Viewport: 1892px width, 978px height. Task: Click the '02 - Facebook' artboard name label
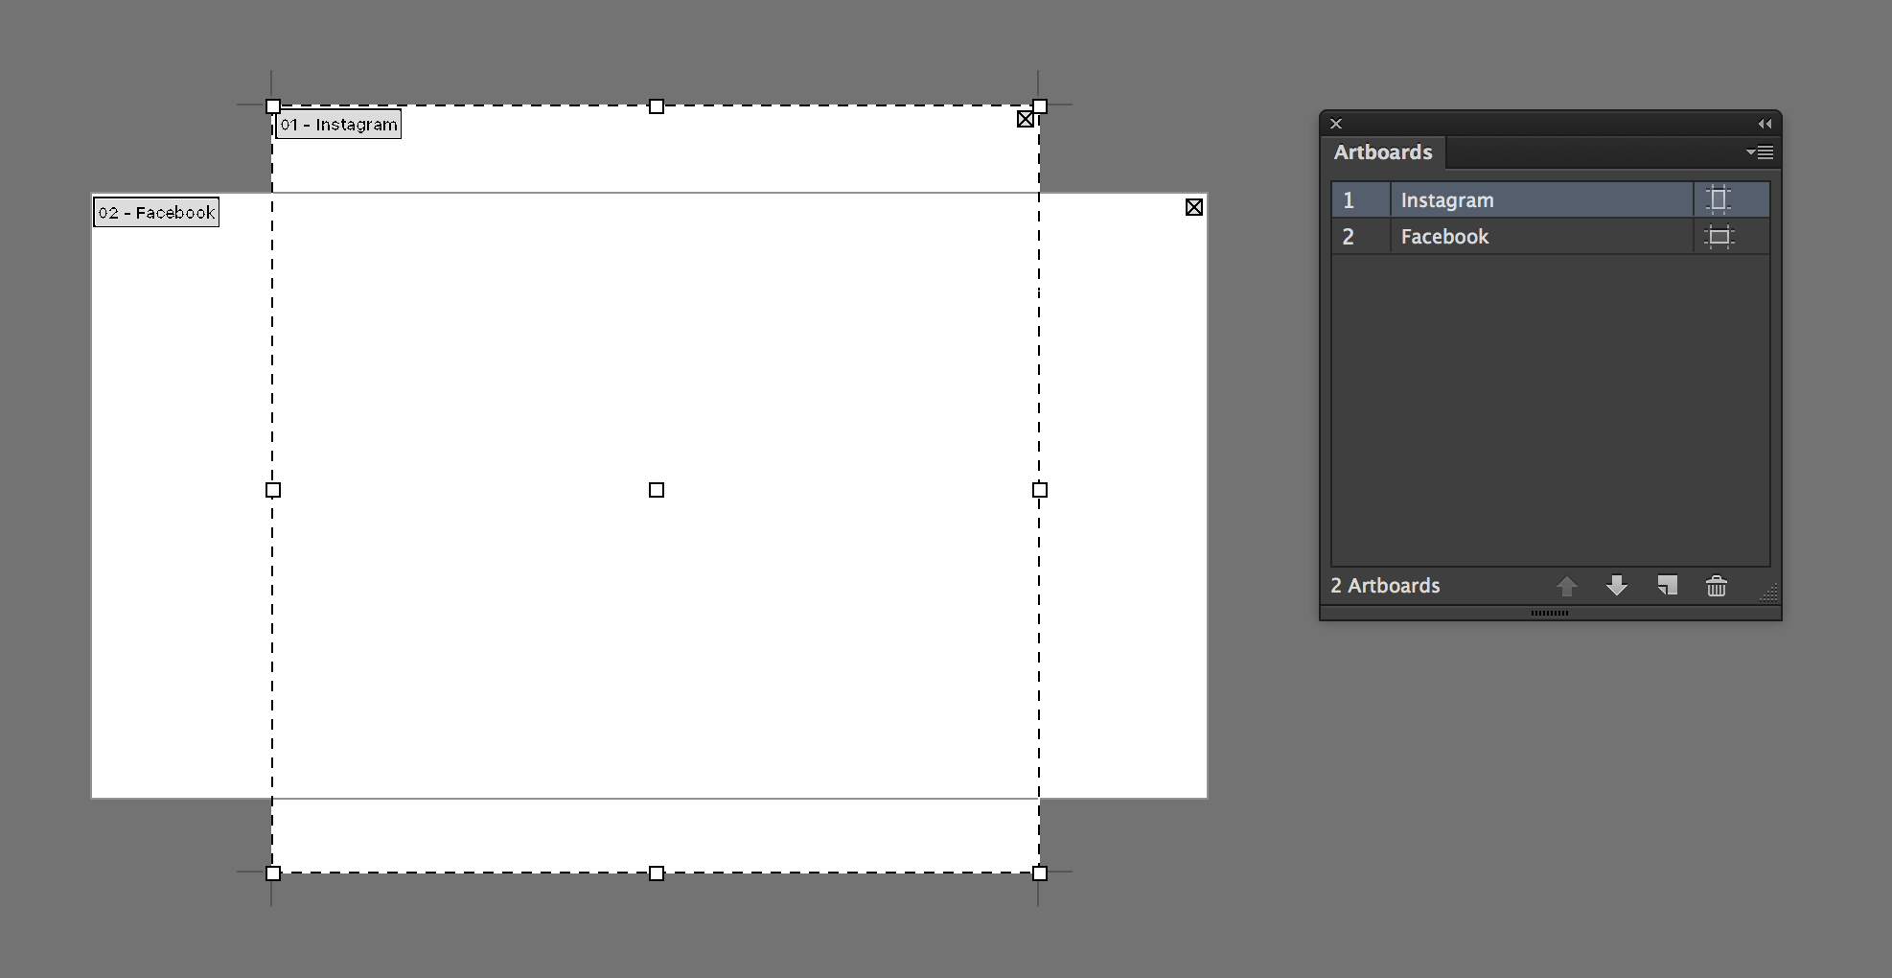155,212
